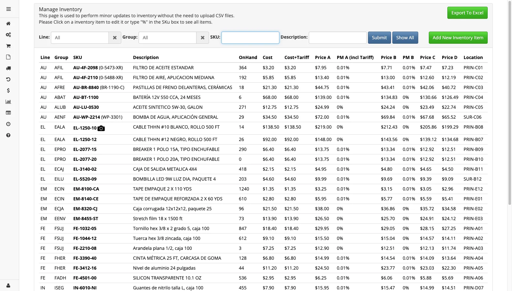Open the shopping cart sidebar icon

tap(9, 46)
